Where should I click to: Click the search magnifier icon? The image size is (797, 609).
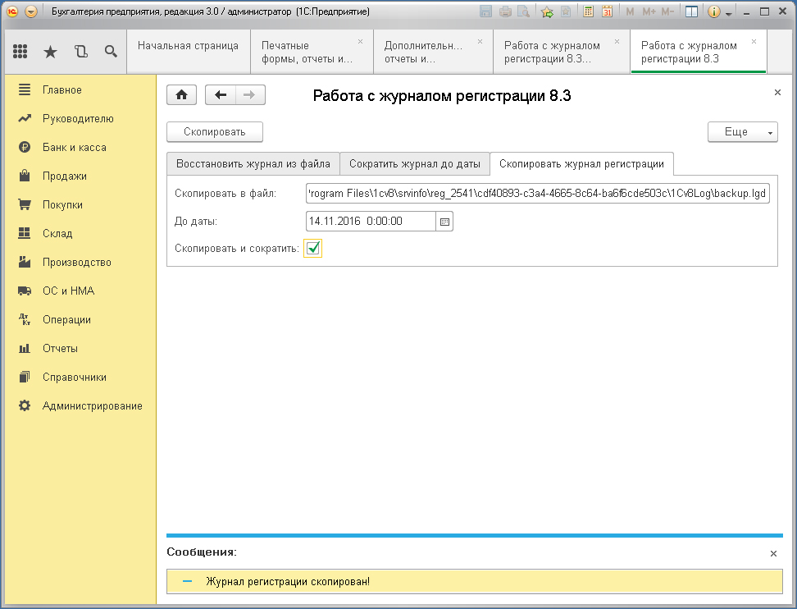tap(111, 52)
